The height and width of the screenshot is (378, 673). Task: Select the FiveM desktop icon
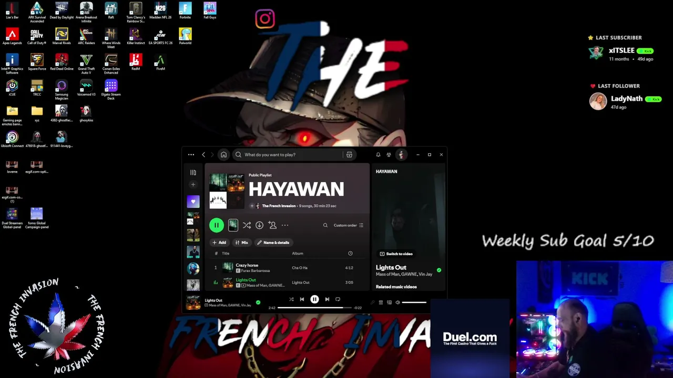pyautogui.click(x=160, y=62)
